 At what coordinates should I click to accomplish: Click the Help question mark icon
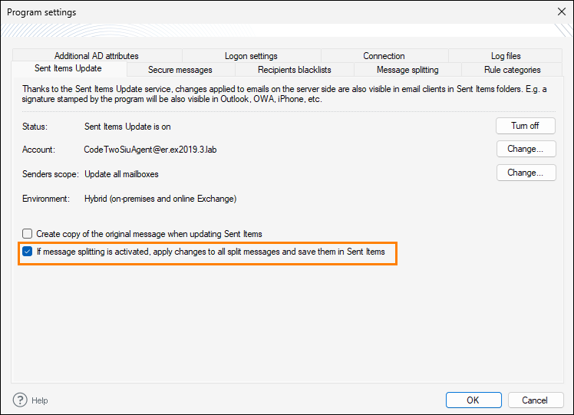click(x=20, y=400)
